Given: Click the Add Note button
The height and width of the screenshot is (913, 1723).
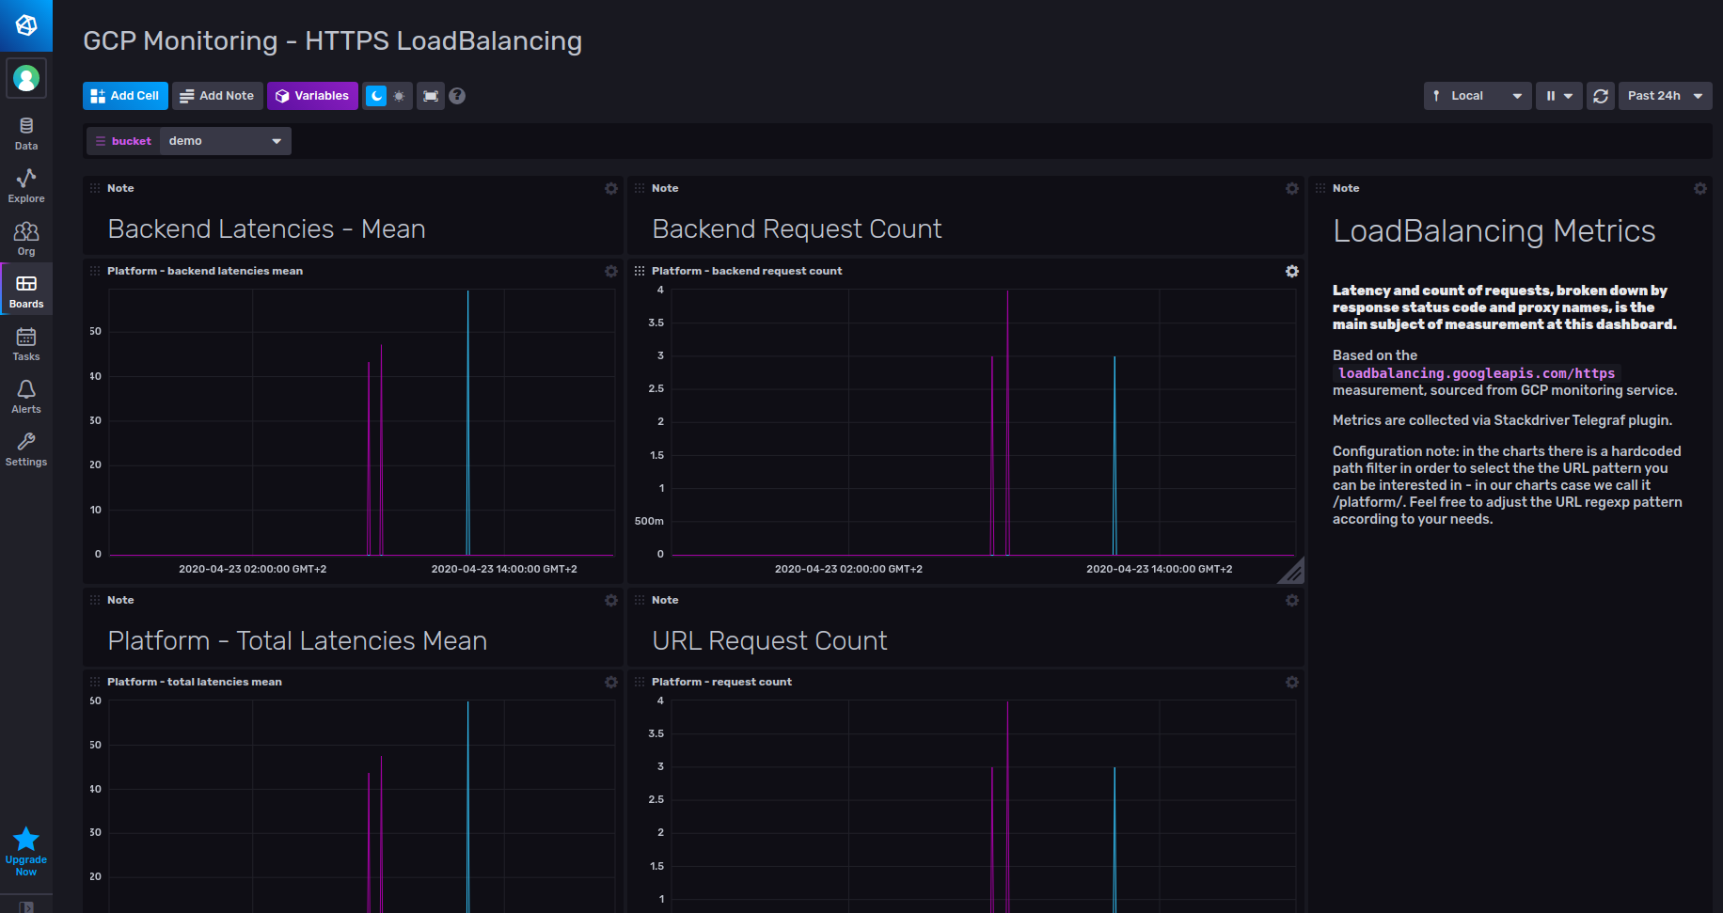Looking at the screenshot, I should pyautogui.click(x=217, y=96).
